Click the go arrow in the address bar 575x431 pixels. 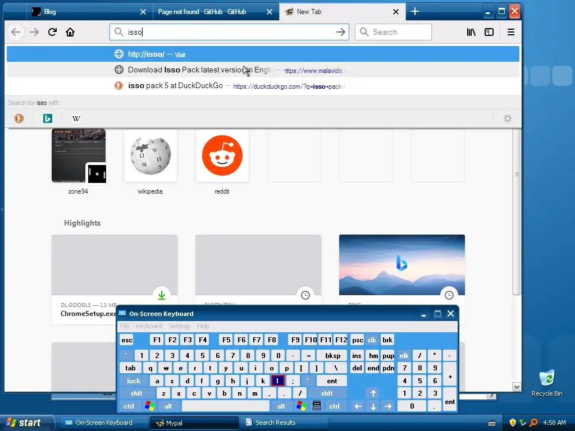tap(341, 32)
